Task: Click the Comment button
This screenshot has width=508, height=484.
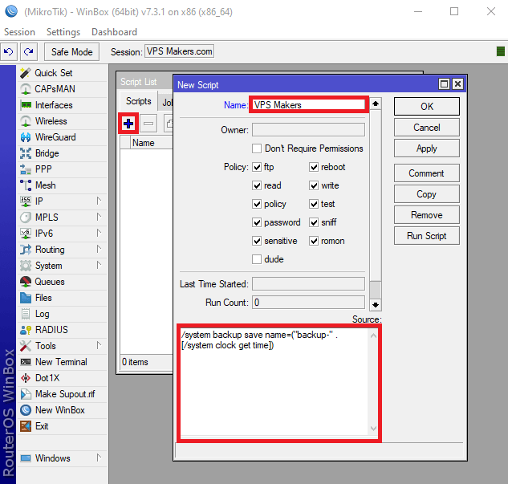Action: [427, 173]
